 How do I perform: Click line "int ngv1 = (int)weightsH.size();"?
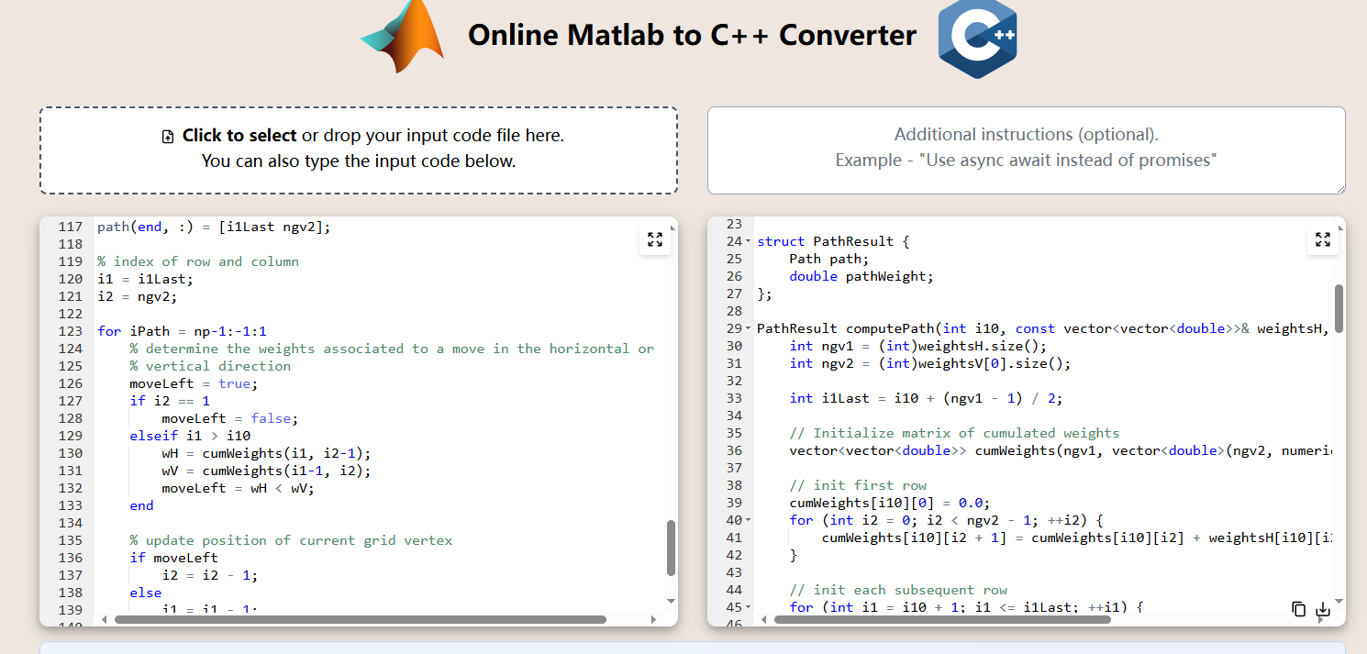click(x=918, y=346)
